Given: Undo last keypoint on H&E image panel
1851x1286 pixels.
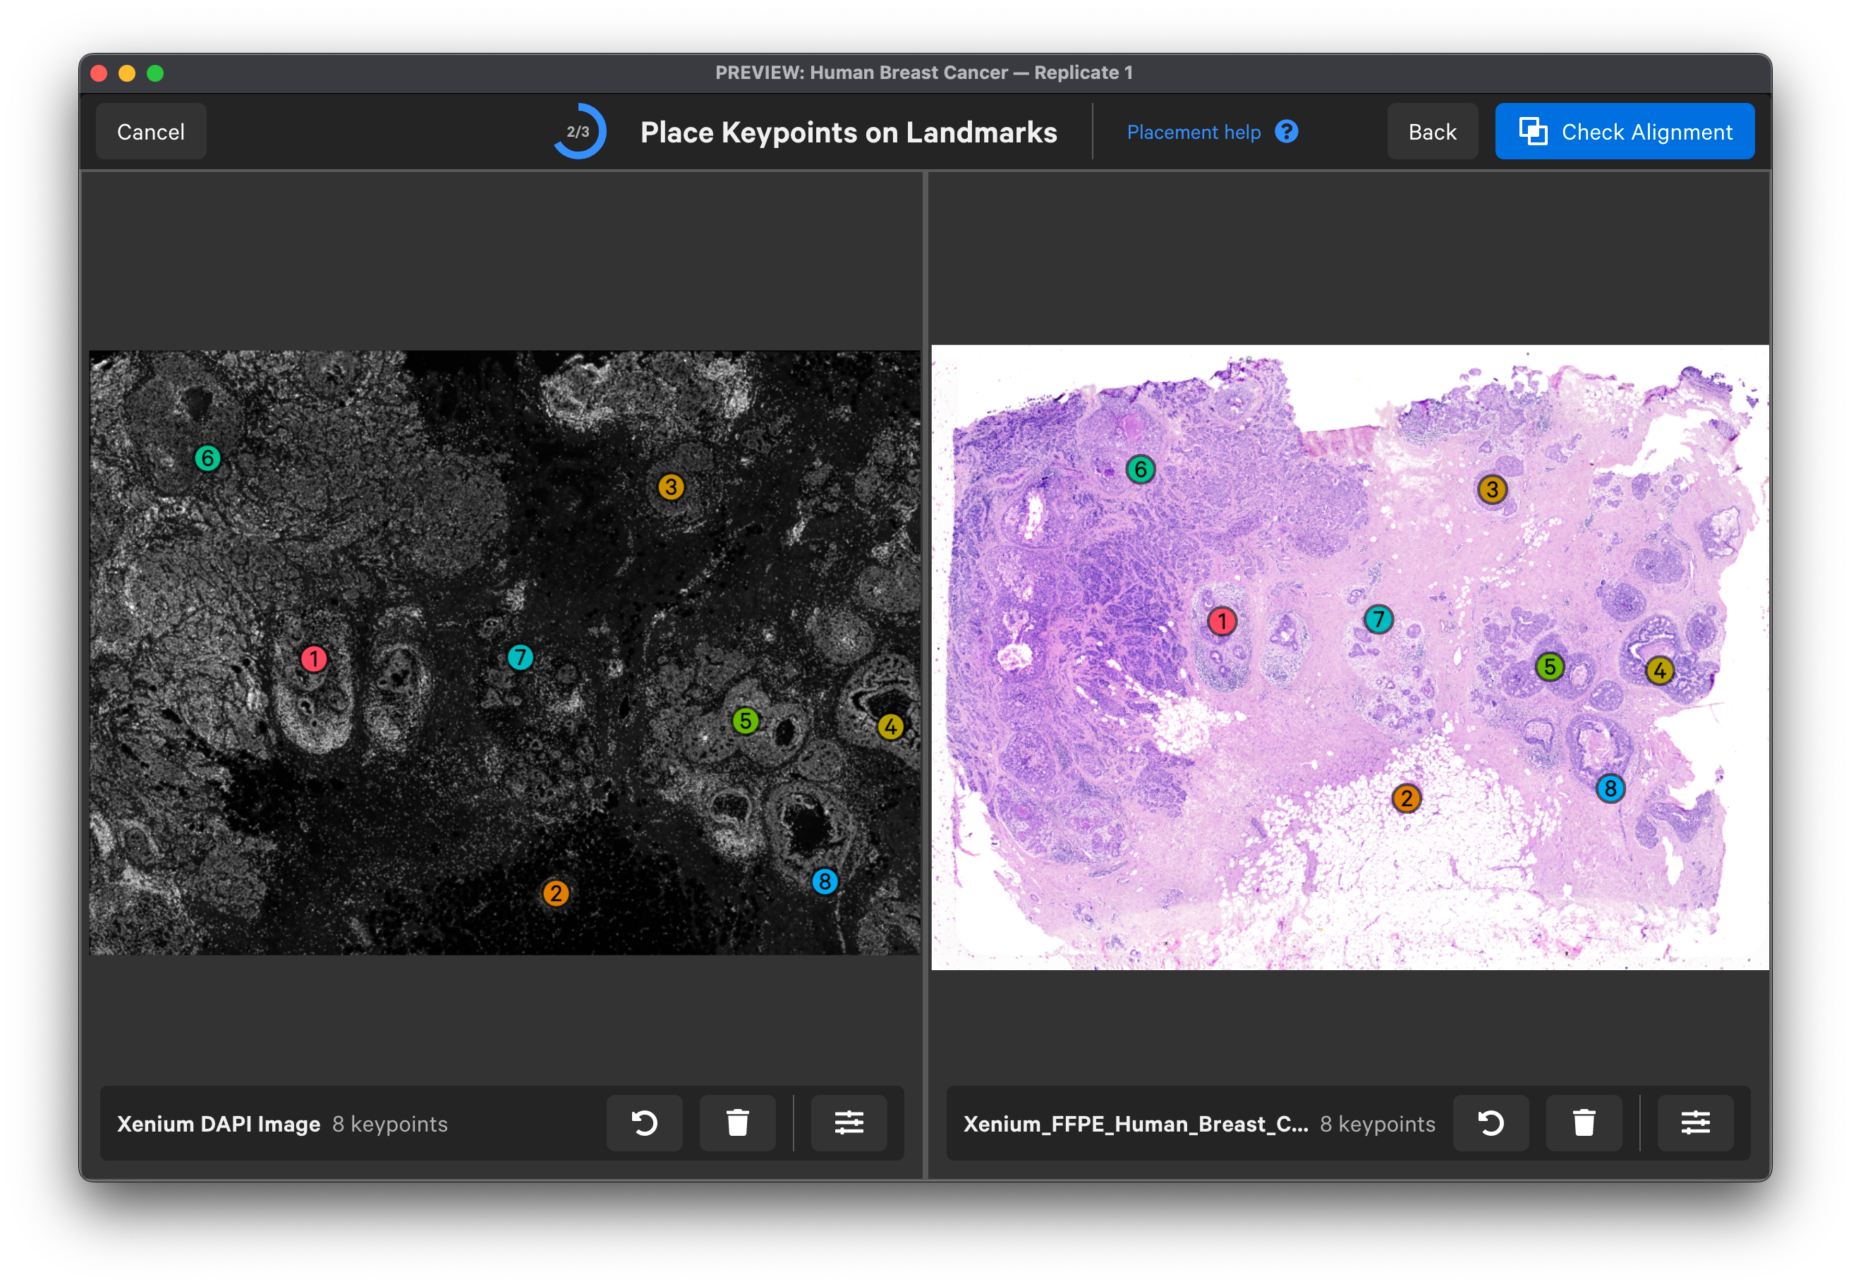Looking at the screenshot, I should [x=1491, y=1123].
